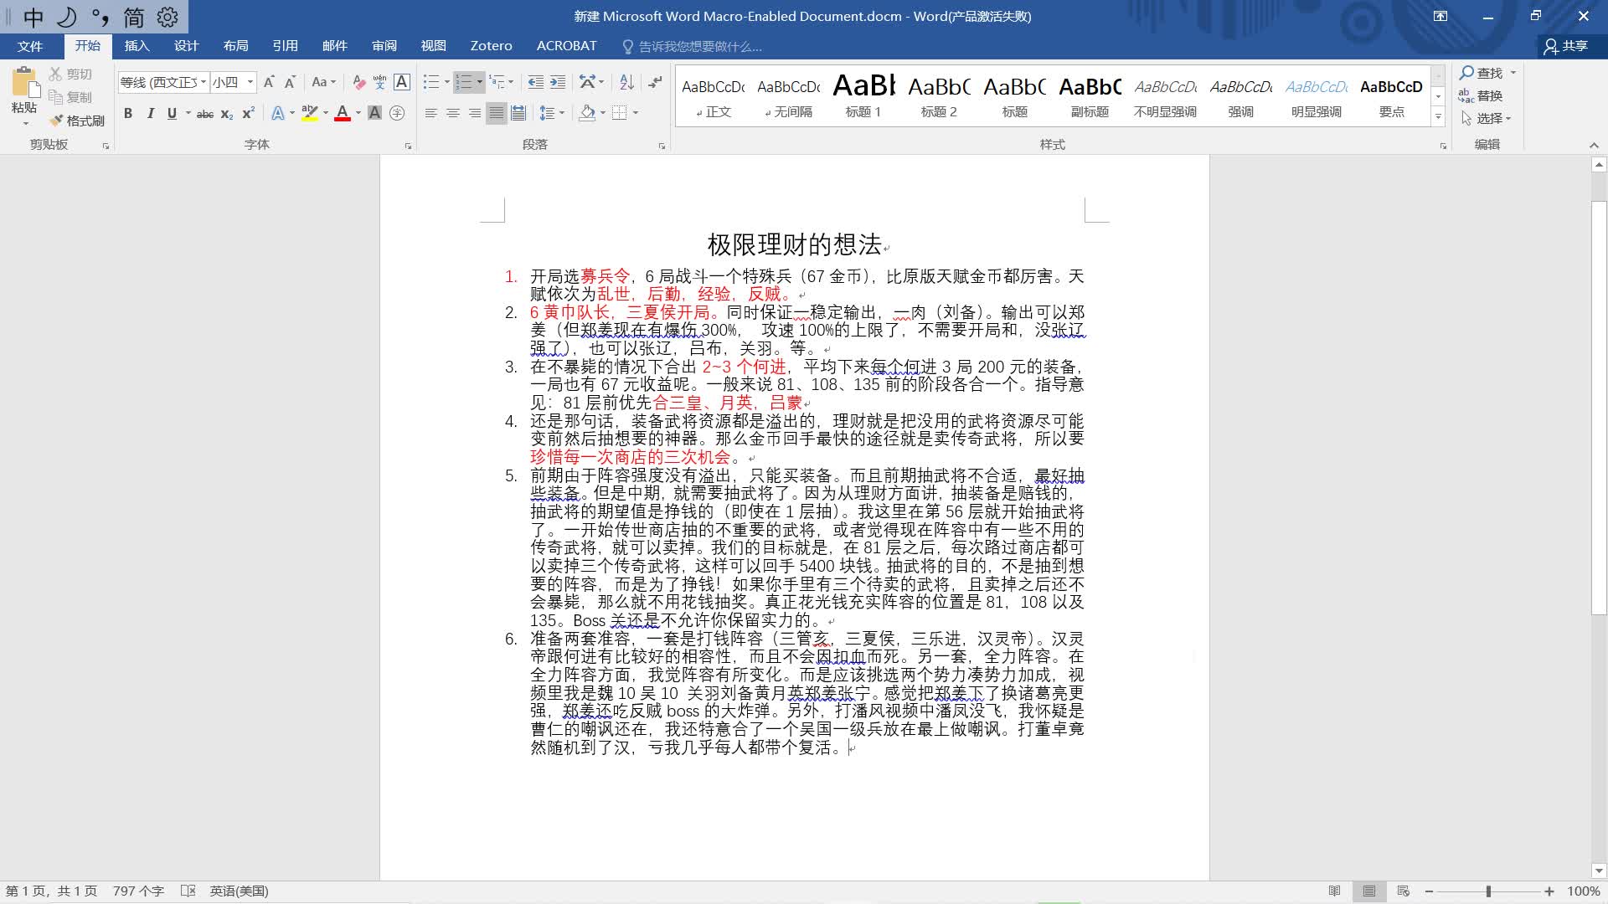Apply character border icon
Viewport: 1608px width, 904px height.
pos(402,82)
